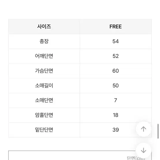Screen dimensions: 160x160
Task: Select the 사이즈 header cell
Action: [44, 27]
